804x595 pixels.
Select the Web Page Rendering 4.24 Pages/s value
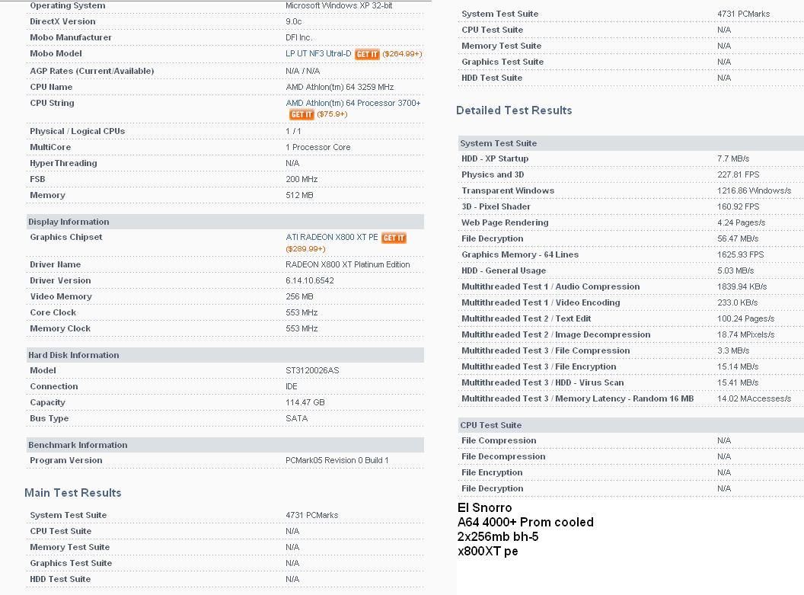point(742,222)
